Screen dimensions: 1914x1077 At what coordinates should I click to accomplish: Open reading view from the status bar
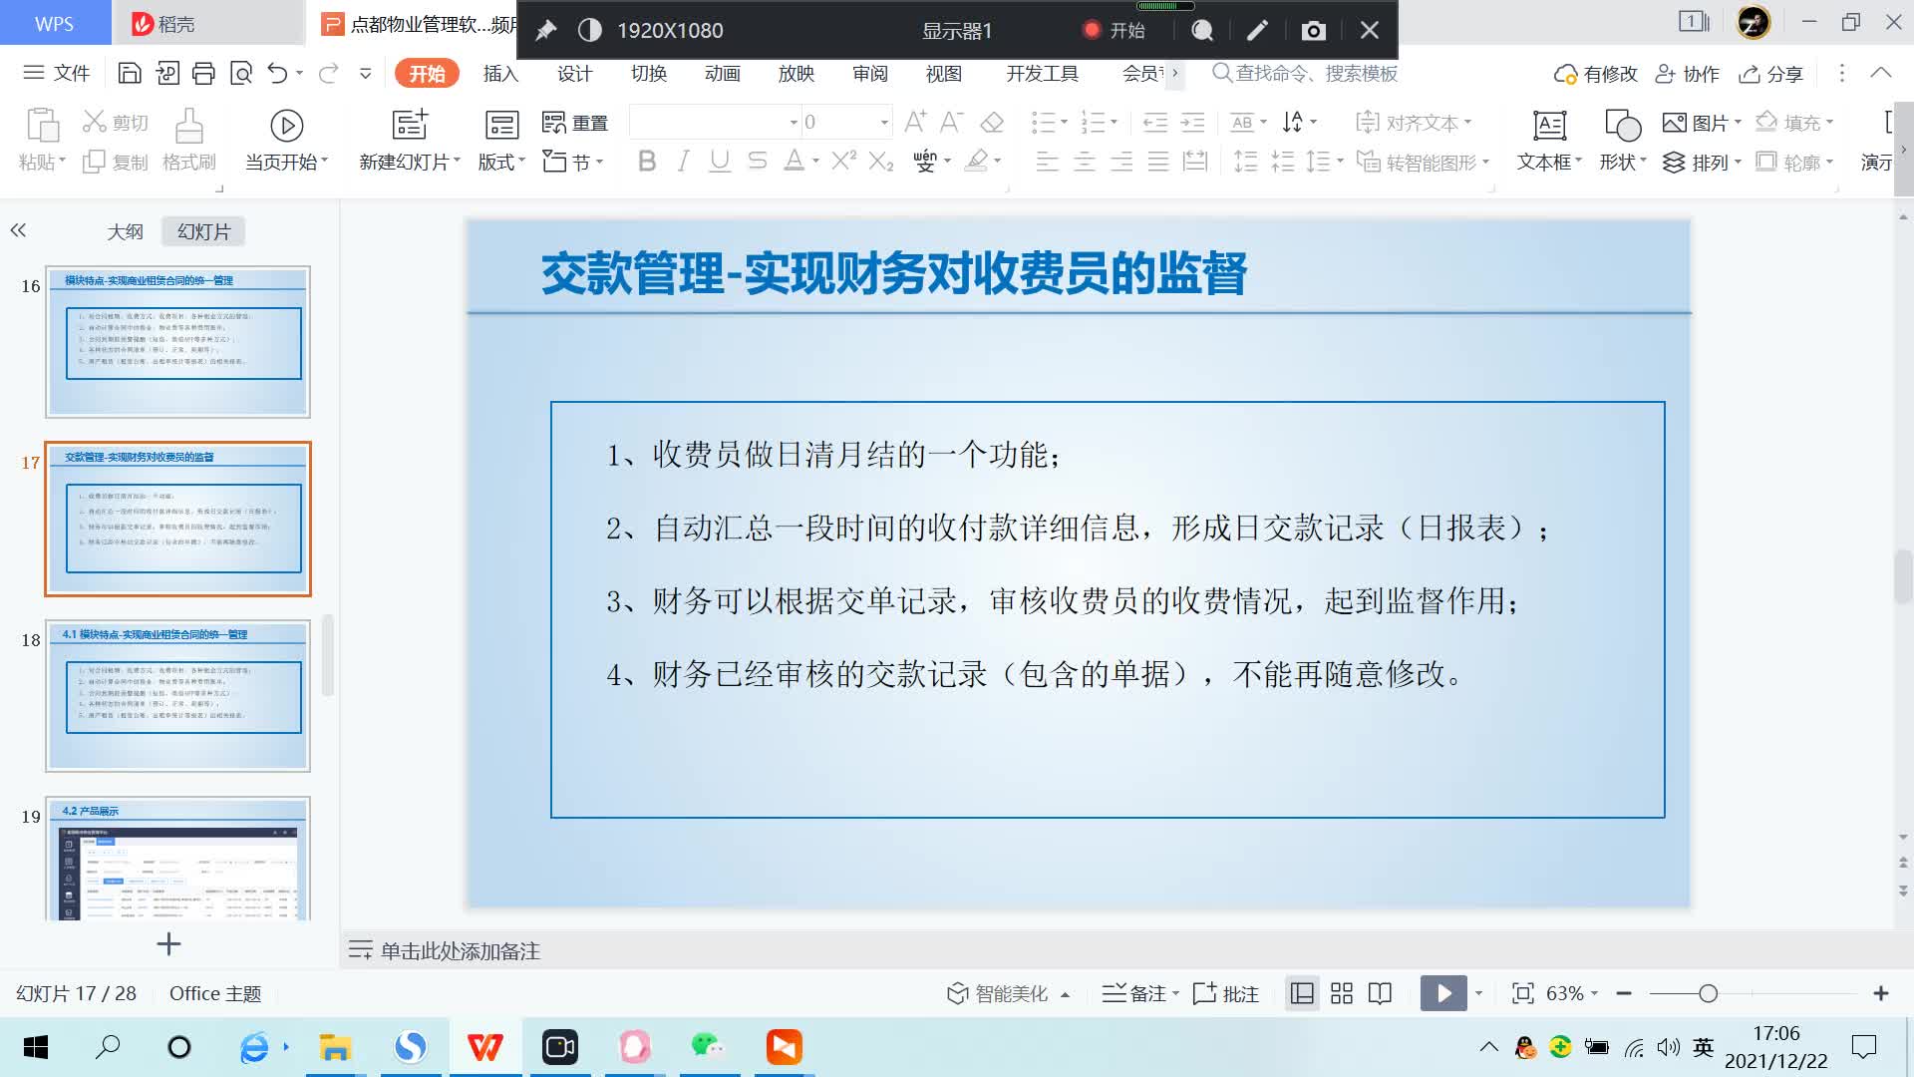(x=1380, y=993)
